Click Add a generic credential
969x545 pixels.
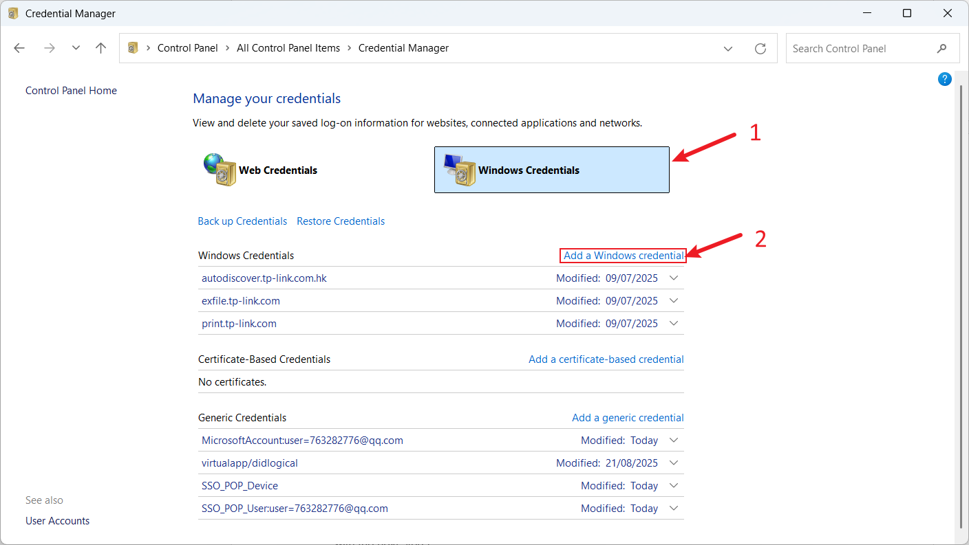(628, 417)
